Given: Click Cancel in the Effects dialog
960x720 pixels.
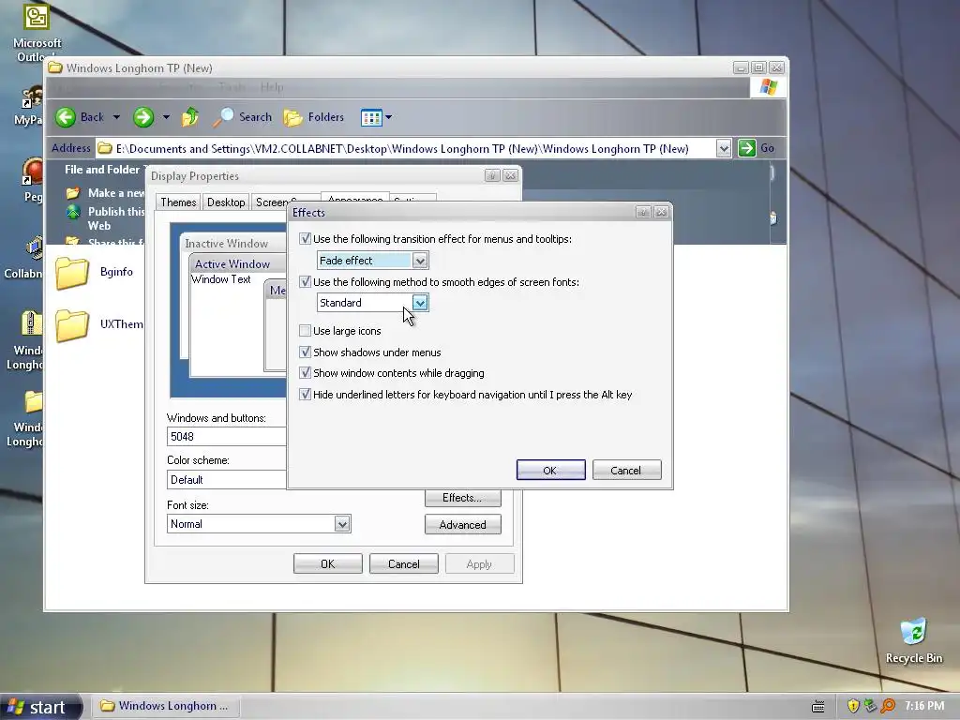Looking at the screenshot, I should 626,471.
